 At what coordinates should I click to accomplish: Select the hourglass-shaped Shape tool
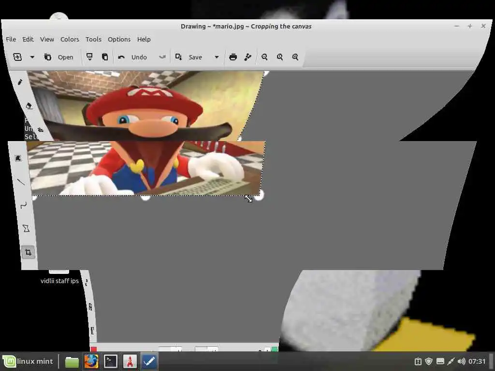point(26,228)
